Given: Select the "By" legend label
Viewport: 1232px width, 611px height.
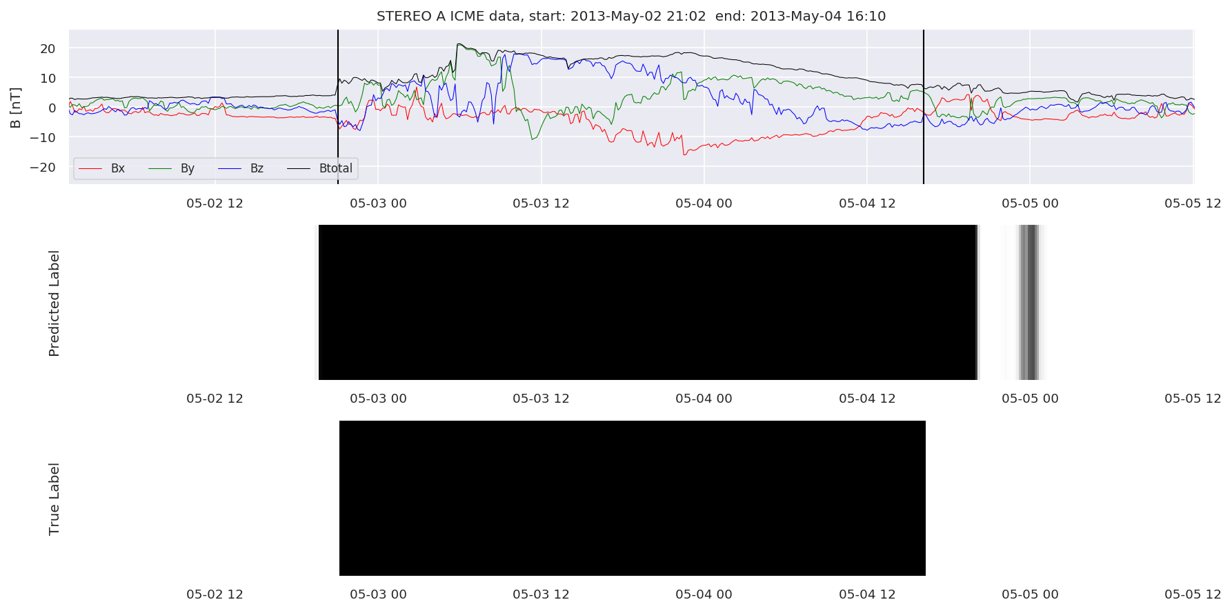Looking at the screenshot, I should click(188, 169).
